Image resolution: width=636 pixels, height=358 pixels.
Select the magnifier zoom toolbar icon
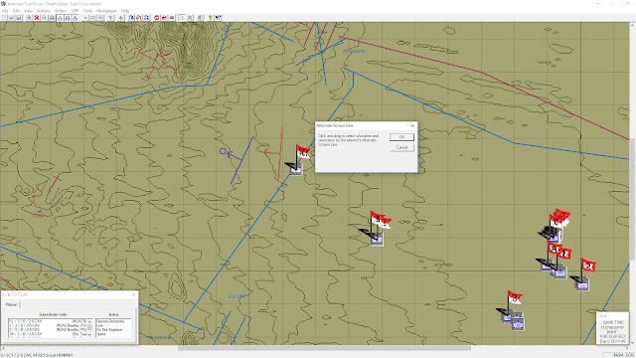click(x=44, y=18)
